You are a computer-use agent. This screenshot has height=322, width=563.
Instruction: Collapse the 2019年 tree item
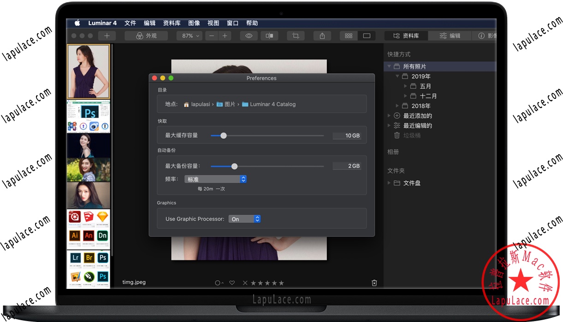pos(397,76)
